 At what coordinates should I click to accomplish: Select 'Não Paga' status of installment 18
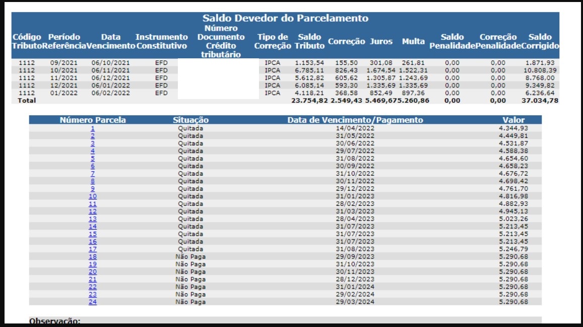[x=191, y=257]
